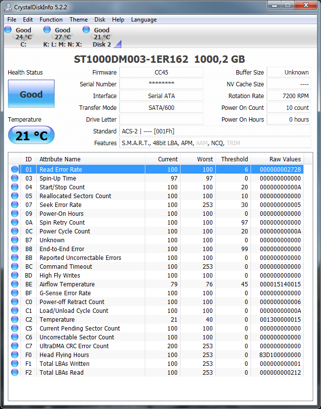Select the Unknown attribute row B7
Screen dimensions: 321x409
(x=156, y=240)
